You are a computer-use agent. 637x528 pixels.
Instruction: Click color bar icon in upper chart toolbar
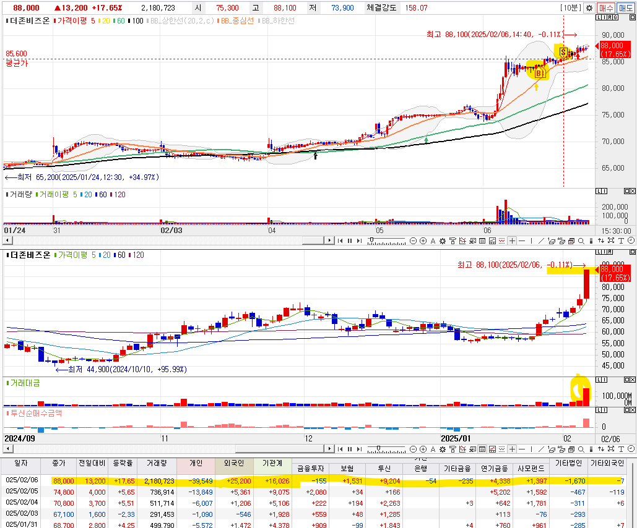(x=591, y=241)
